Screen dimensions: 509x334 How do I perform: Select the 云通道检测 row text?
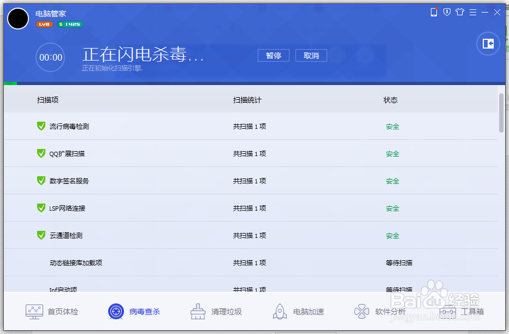(x=66, y=235)
